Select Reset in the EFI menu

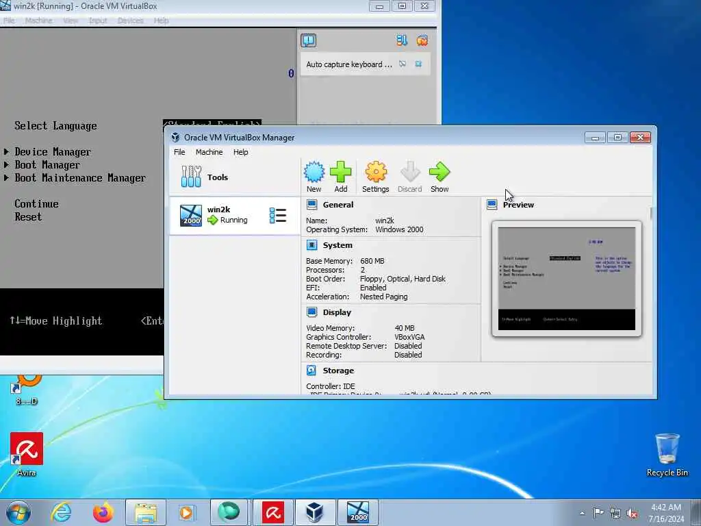[28, 217]
